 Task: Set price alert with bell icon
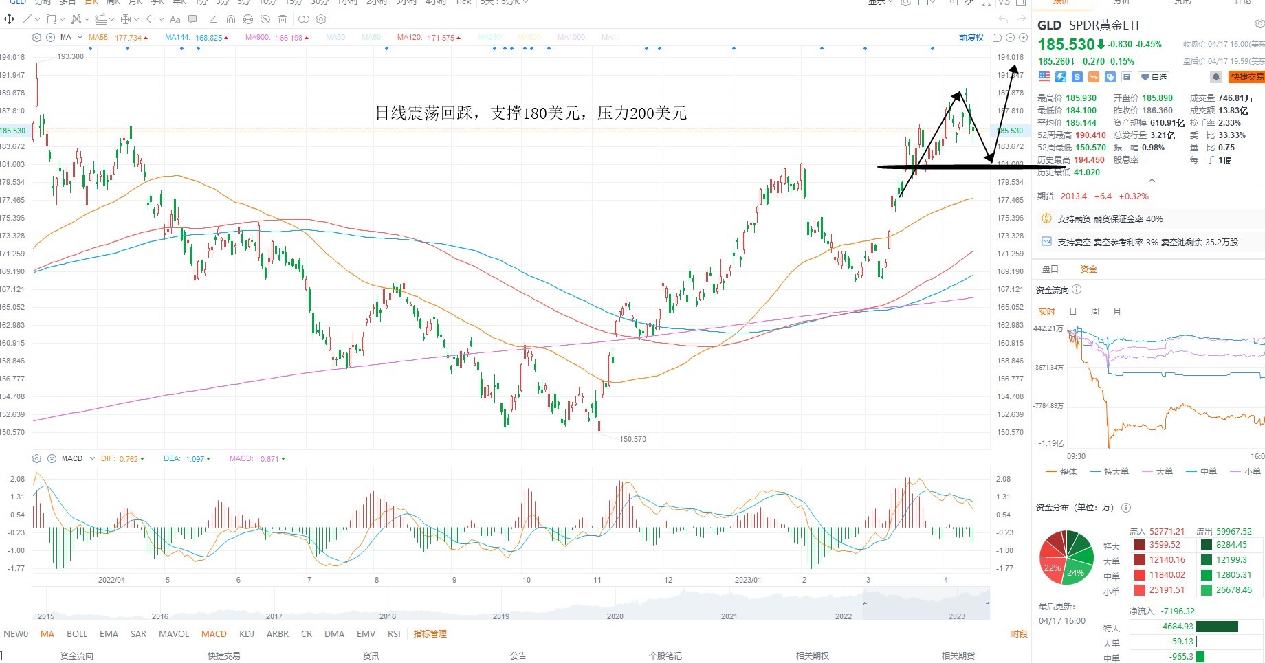[1216, 77]
